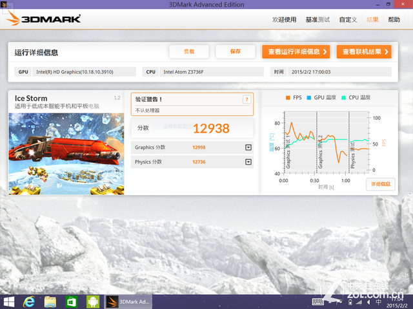Click the Ice Storm preview thumbnail
The height and width of the screenshot is (309, 413).
point(66,154)
